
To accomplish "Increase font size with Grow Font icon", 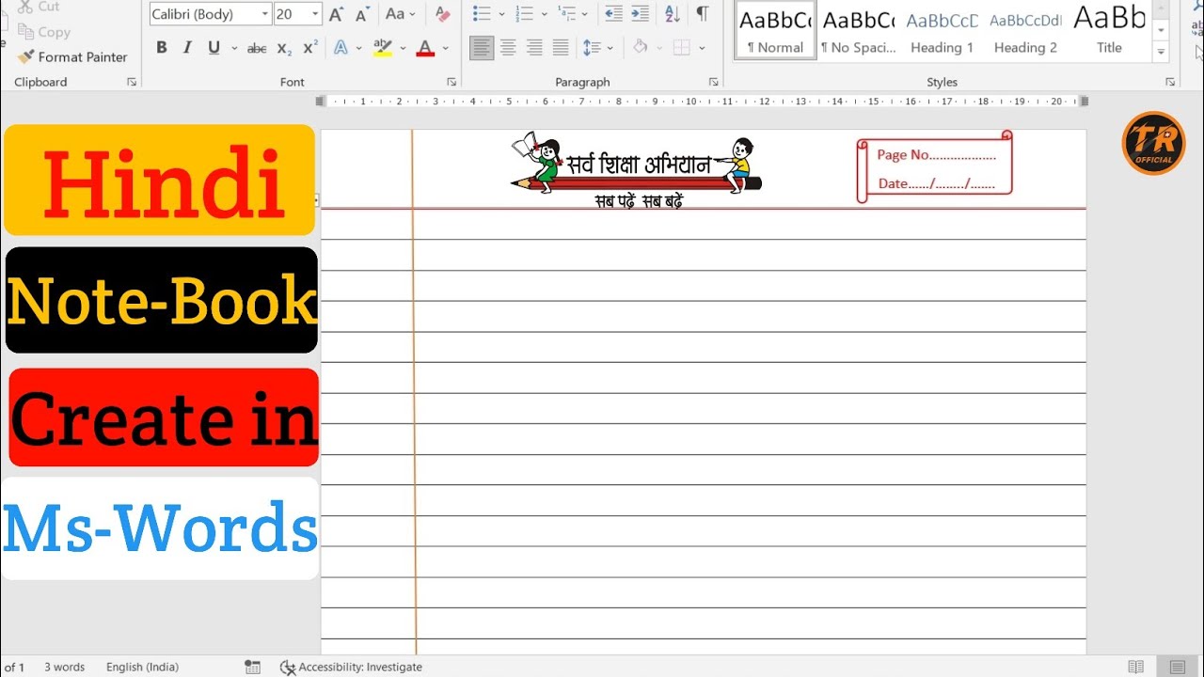I will click(336, 14).
